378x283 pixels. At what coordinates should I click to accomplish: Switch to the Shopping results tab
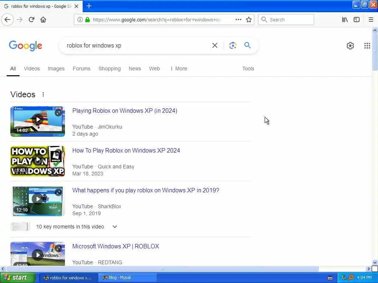[x=109, y=69]
